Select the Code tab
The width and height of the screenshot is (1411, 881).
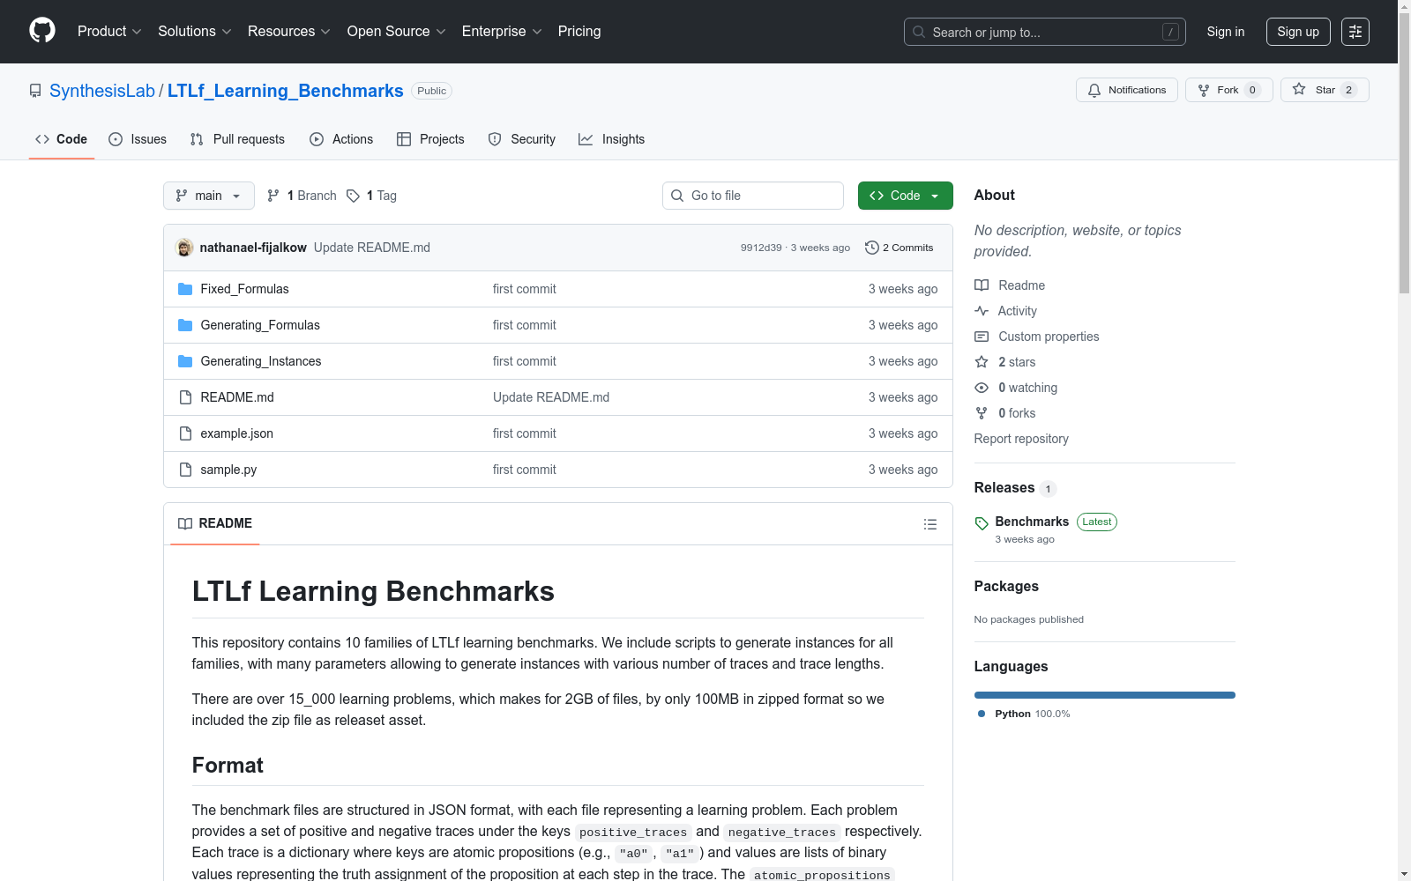point(62,139)
